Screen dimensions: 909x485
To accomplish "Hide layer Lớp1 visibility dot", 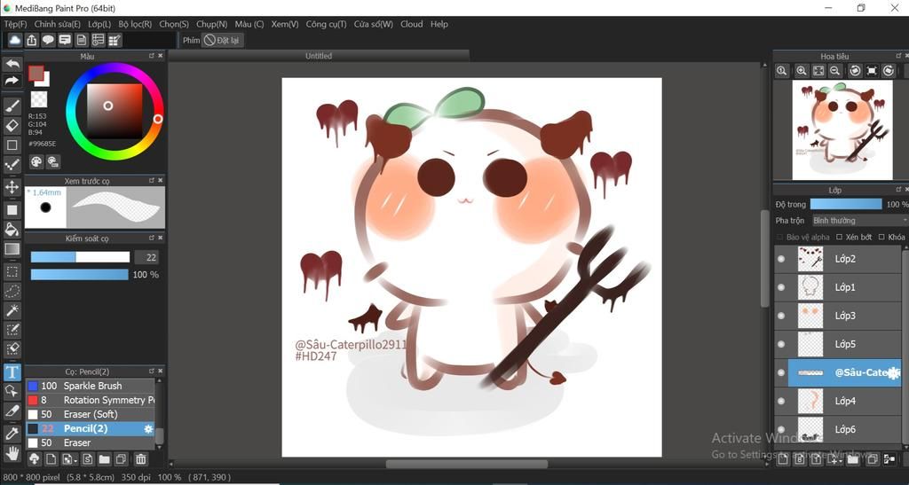I will (x=781, y=287).
